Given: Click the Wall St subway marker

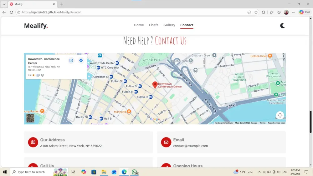Looking at the screenshot, I should 101,118.
